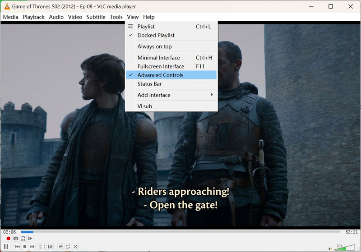The height and width of the screenshot is (252, 361).
Task: Skip to previous media track
Action: [x=17, y=247]
